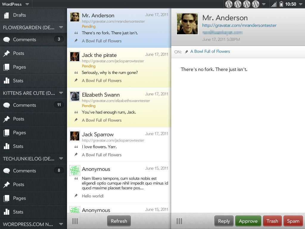The height and width of the screenshot is (229, 305).
Task: Open Flowergarden Posts
Action: (x=33, y=53)
